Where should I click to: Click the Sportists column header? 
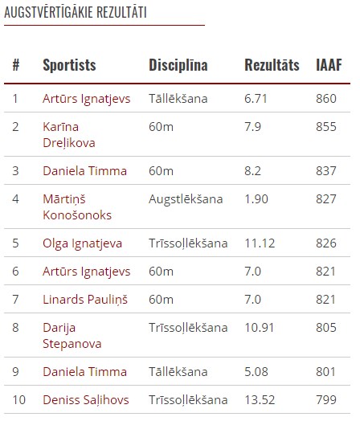click(x=69, y=65)
